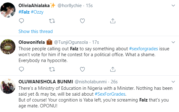Screen dimensions: 179x112
Task: Expand the chevron menu on Olowonifela's tweet
Action: pyautogui.click(x=173, y=42)
